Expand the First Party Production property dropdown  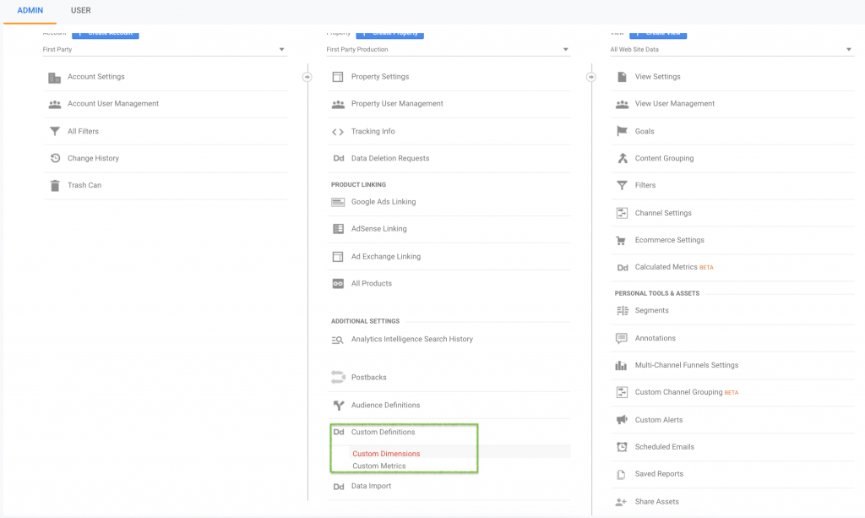coord(449,49)
